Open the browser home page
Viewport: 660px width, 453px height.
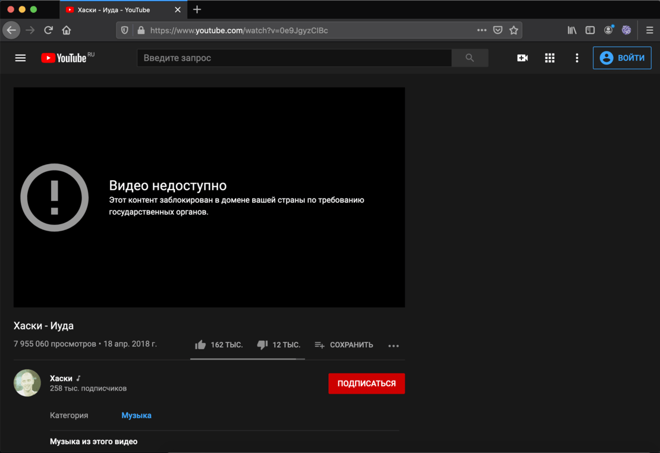click(67, 30)
